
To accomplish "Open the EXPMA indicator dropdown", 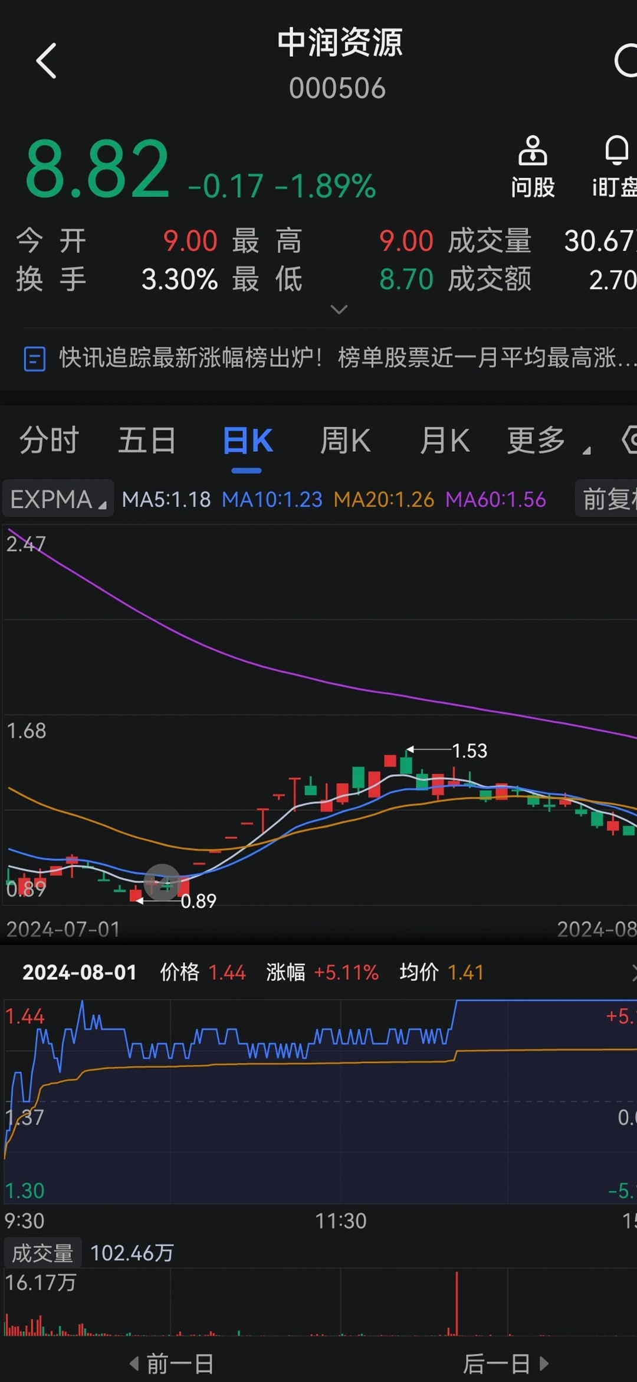I will coord(58,499).
